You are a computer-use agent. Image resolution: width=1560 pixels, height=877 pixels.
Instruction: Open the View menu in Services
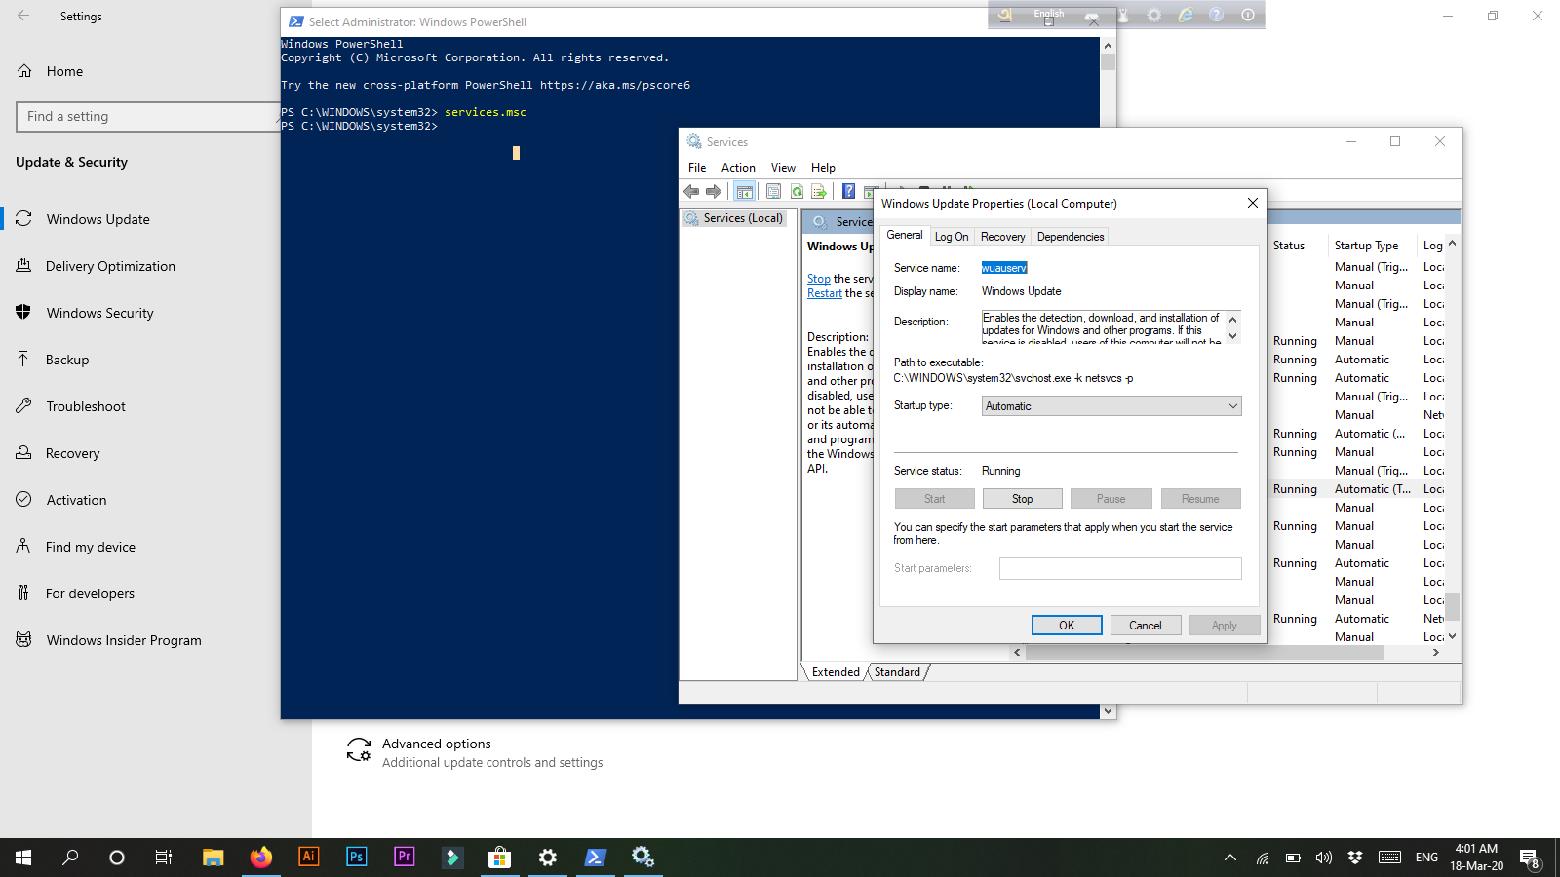coord(783,168)
